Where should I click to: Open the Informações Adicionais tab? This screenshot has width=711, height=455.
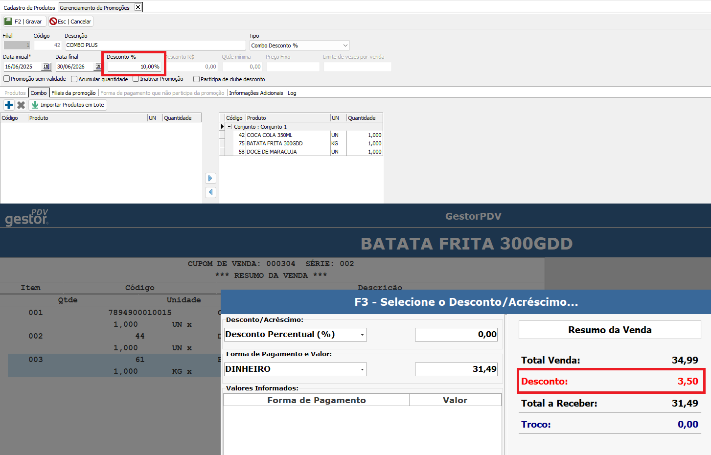pyautogui.click(x=256, y=93)
